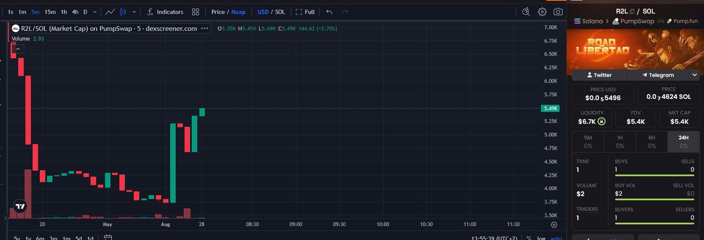Undo the last chart action
Screen dimensions: 704x240
[329, 12]
